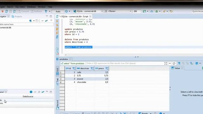Click the preco column filter icon
203x114 pixels.
(107, 68)
